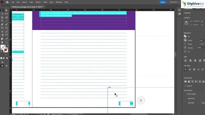Screen dimensions: 205x115
Task: Open the Table menu
Action: click(45, 2)
